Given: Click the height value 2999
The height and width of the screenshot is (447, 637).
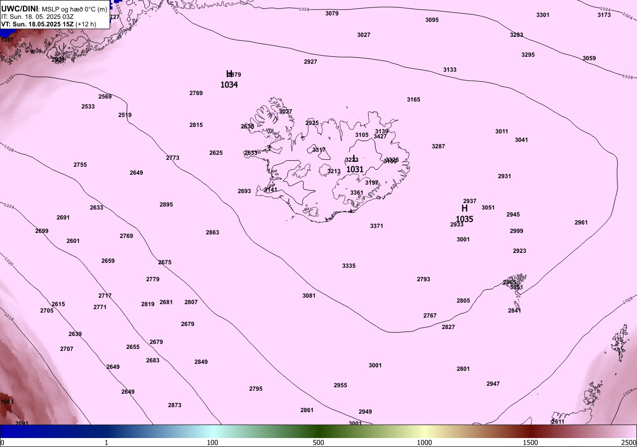Looking at the screenshot, I should pyautogui.click(x=517, y=231).
